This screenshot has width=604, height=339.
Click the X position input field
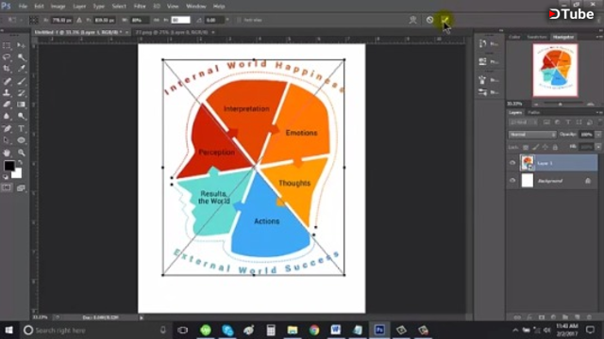coord(61,20)
